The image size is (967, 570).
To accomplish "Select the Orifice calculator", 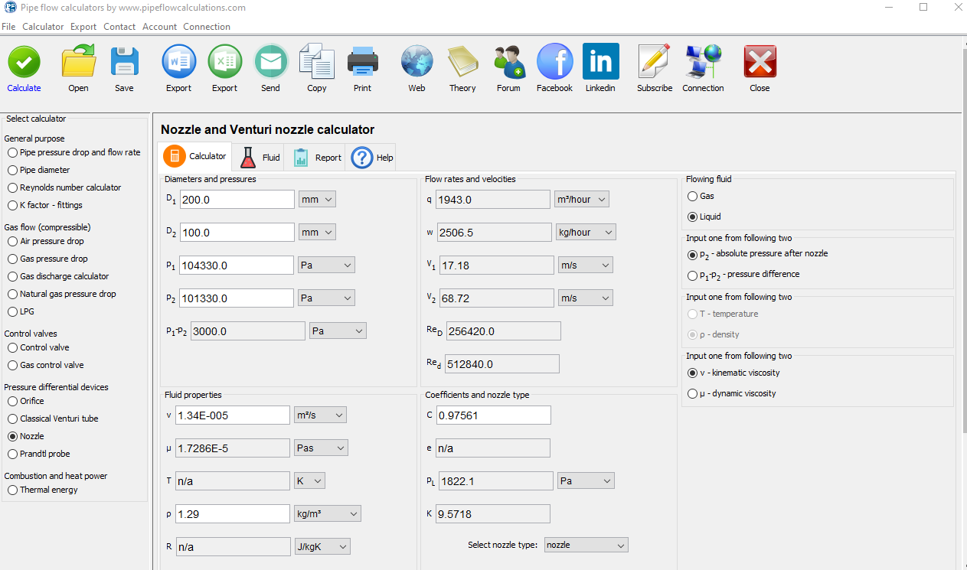I will point(12,401).
